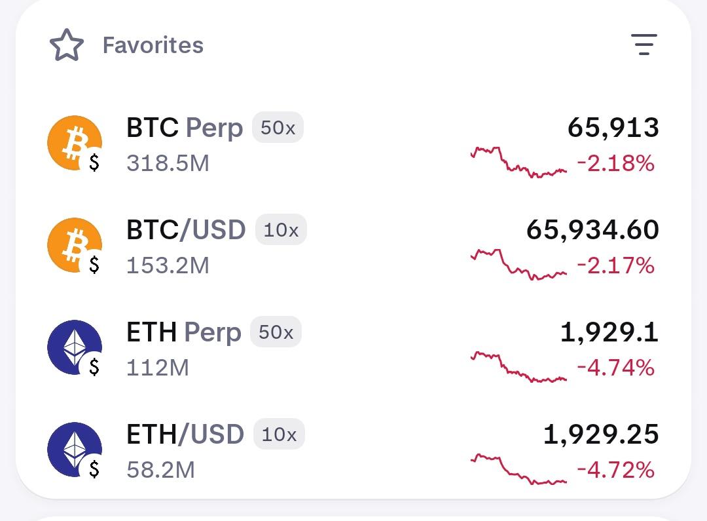This screenshot has height=521, width=707.
Task: Tap the 10x leverage badge on BTC/USD
Action: (x=281, y=230)
